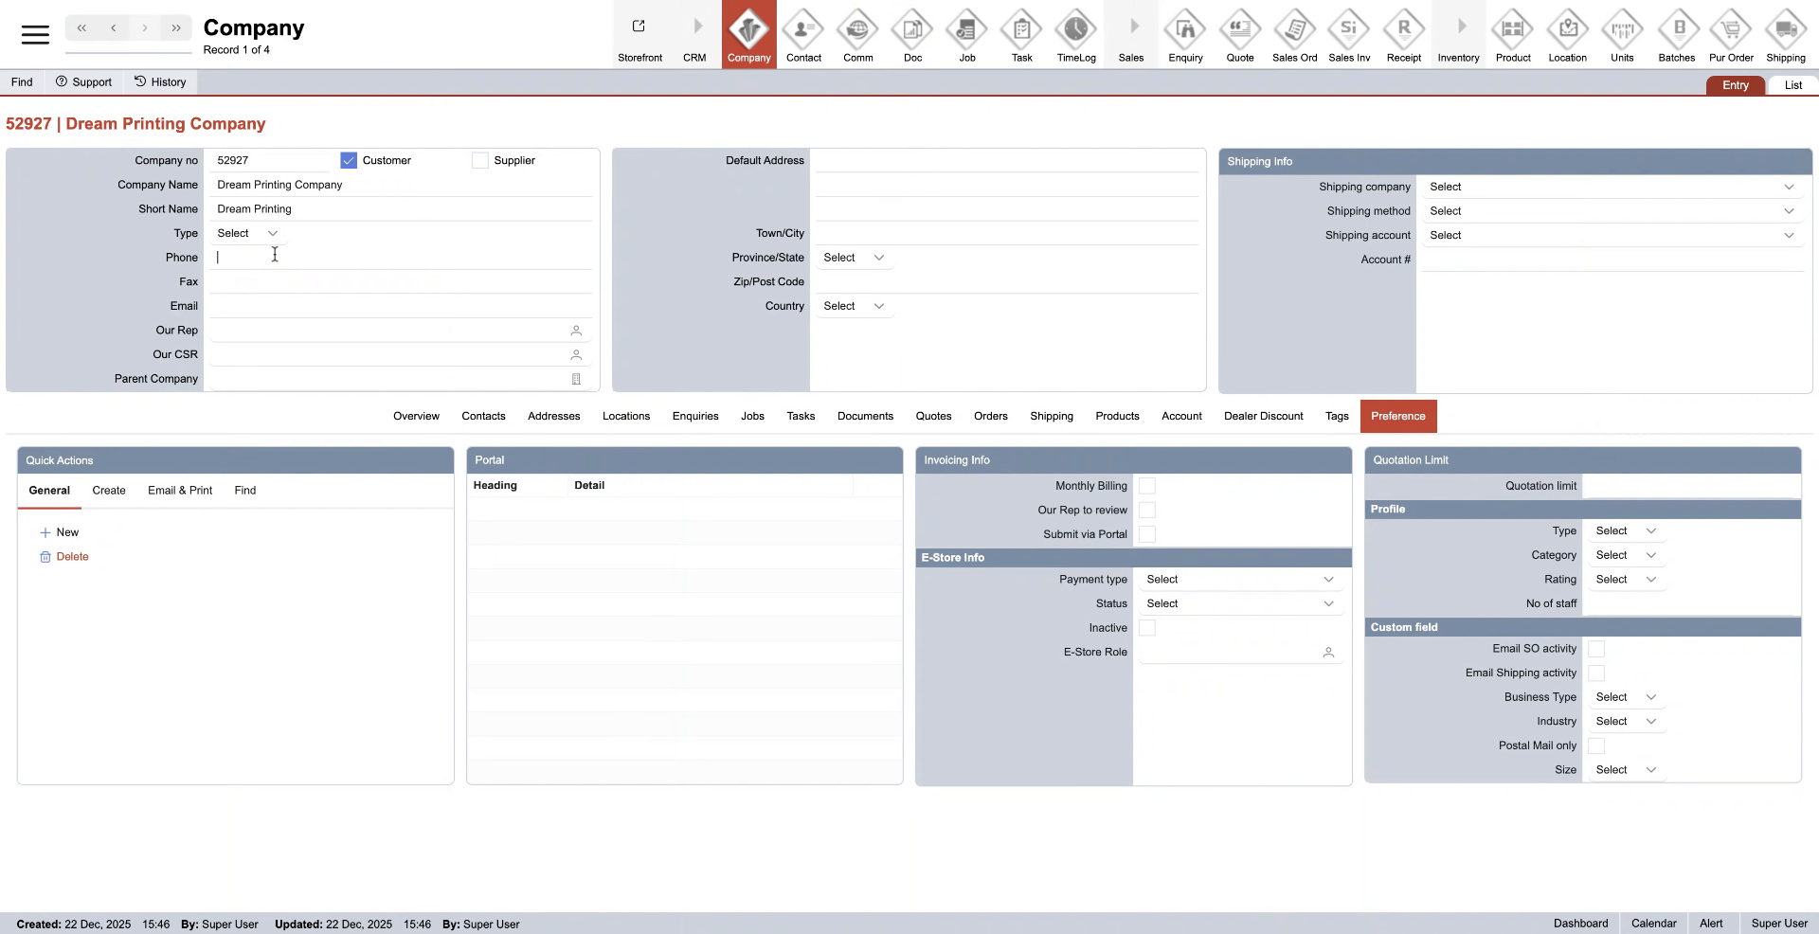This screenshot has width=1819, height=934.
Task: Open the Dealer Discount tab
Action: pyautogui.click(x=1263, y=417)
